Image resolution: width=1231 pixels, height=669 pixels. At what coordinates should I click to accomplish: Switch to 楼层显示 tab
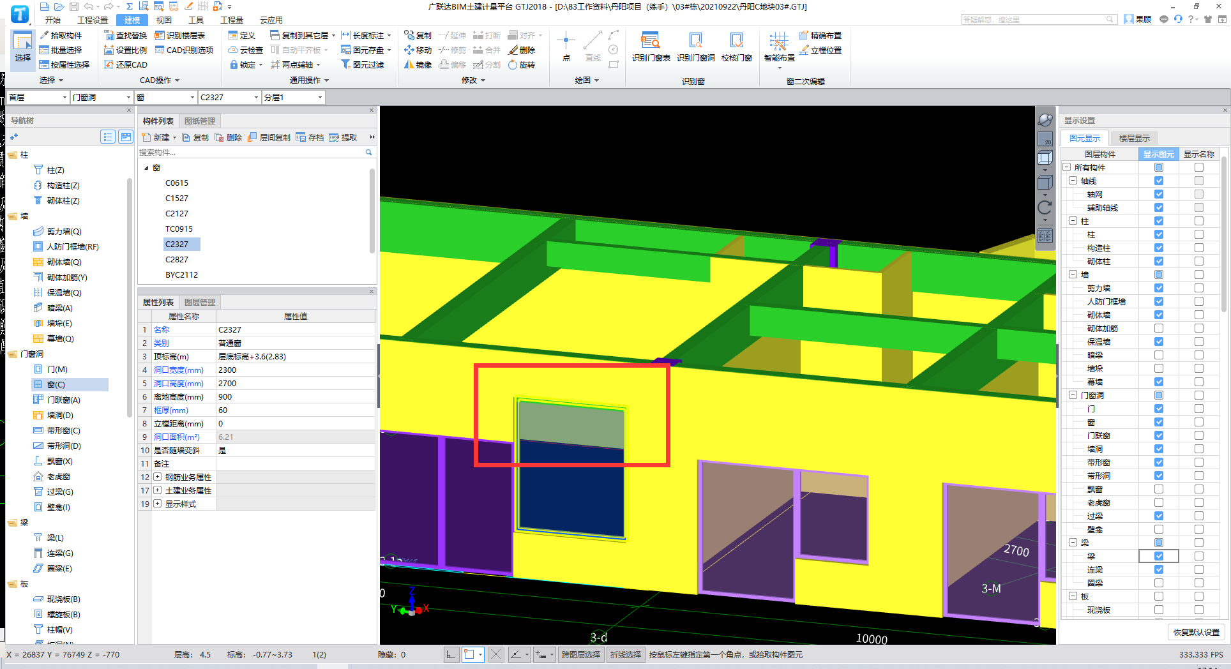point(1135,138)
